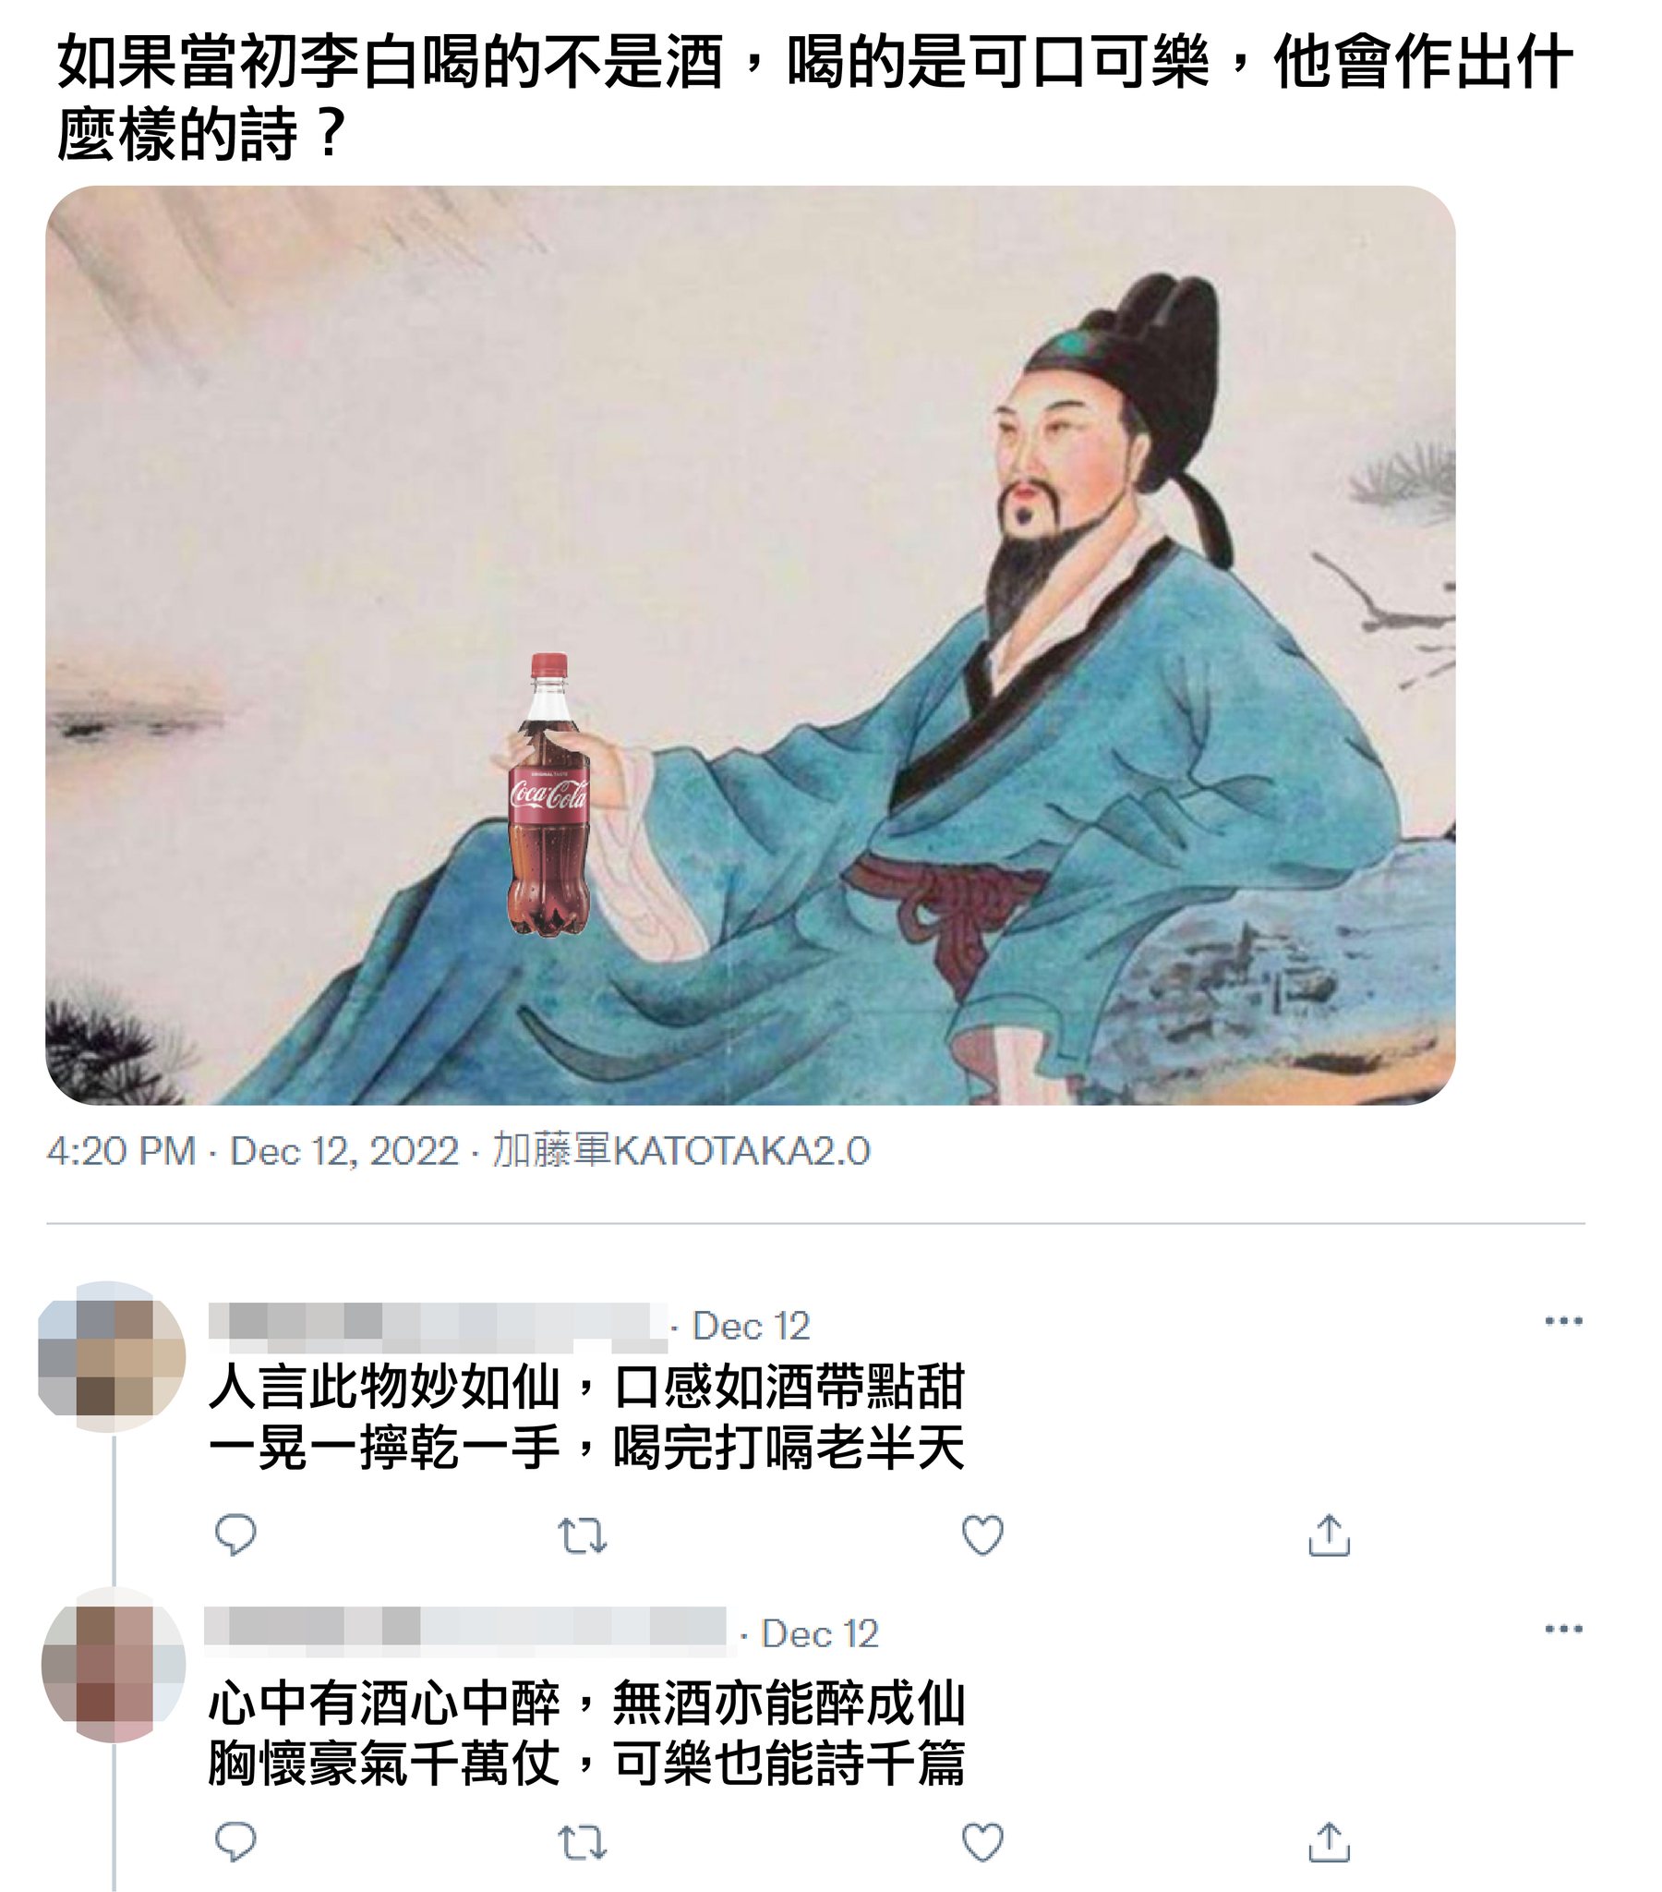Retweet the first comment

coord(582,1535)
